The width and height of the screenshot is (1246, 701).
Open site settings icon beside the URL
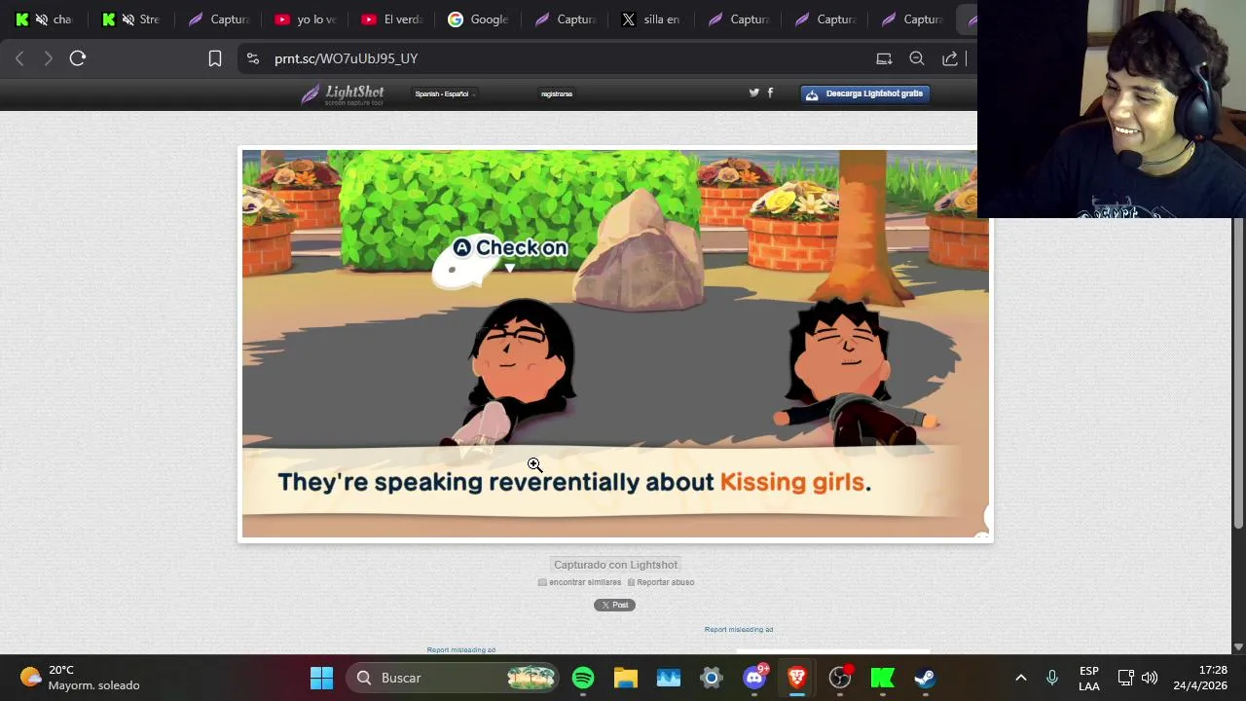(253, 58)
